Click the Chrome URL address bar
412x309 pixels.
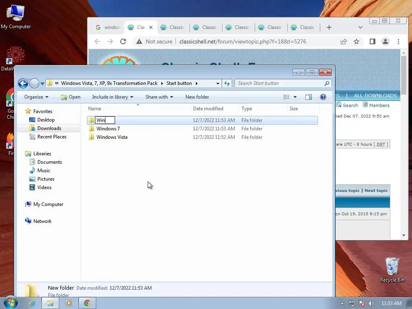[243, 41]
